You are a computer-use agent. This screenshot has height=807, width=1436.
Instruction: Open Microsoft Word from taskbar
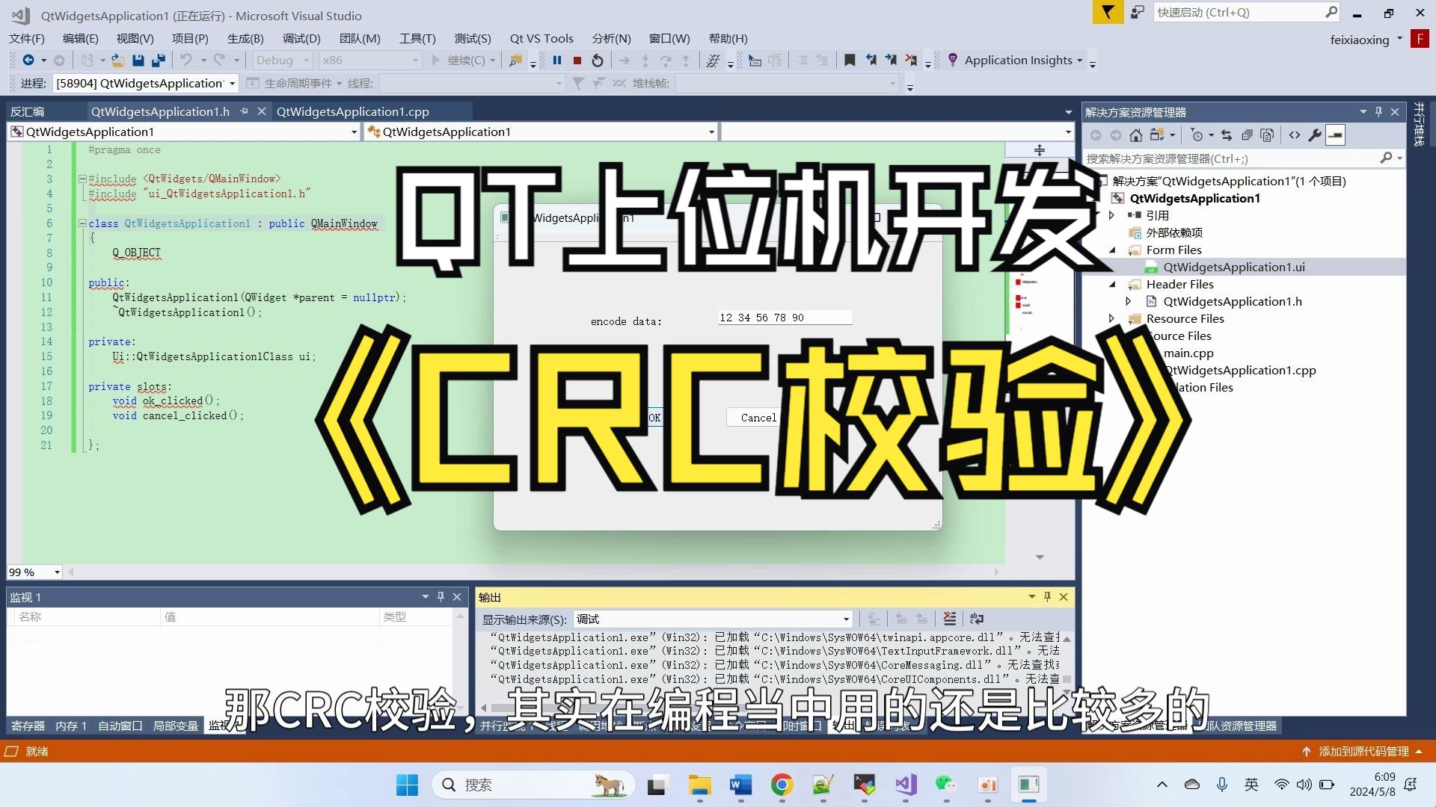pyautogui.click(x=740, y=785)
